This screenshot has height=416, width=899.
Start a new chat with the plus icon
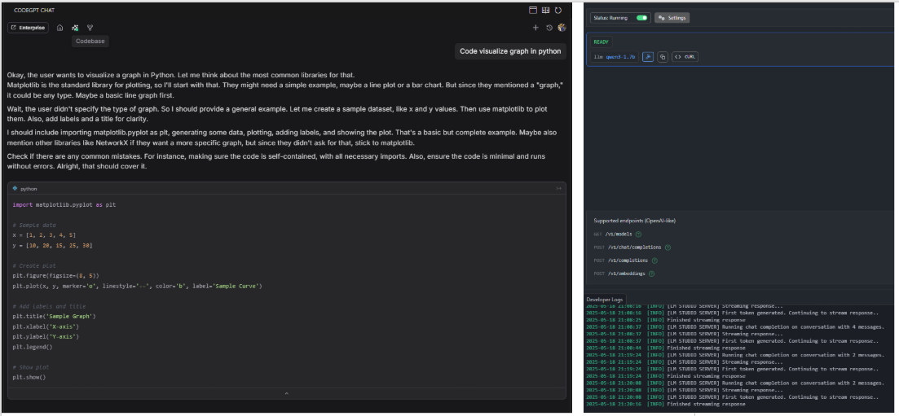(535, 28)
